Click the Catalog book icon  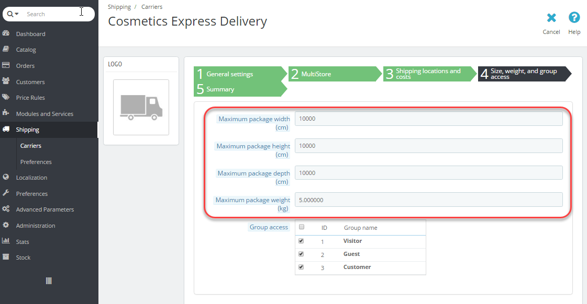point(6,49)
